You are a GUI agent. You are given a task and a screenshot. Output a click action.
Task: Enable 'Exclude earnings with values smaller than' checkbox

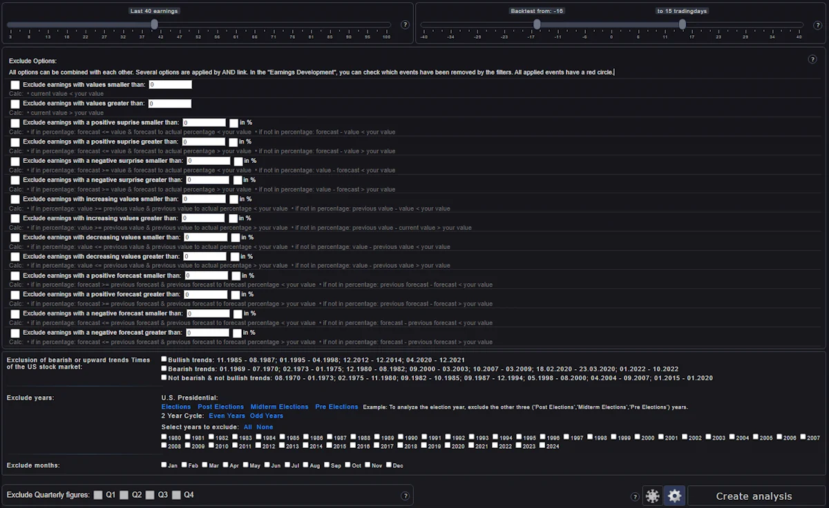coord(15,85)
